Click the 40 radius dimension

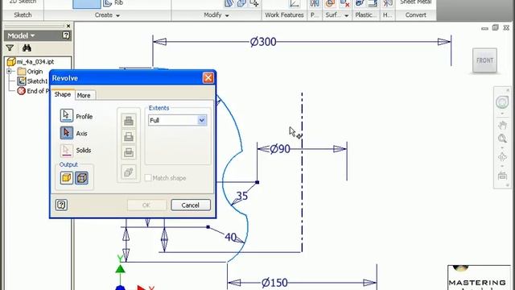(x=231, y=237)
